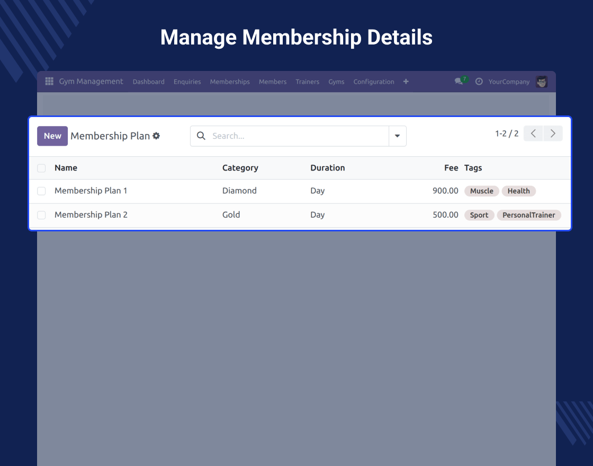Click the gear icon beside Membership Plan
This screenshot has height=466, width=593.
(156, 136)
